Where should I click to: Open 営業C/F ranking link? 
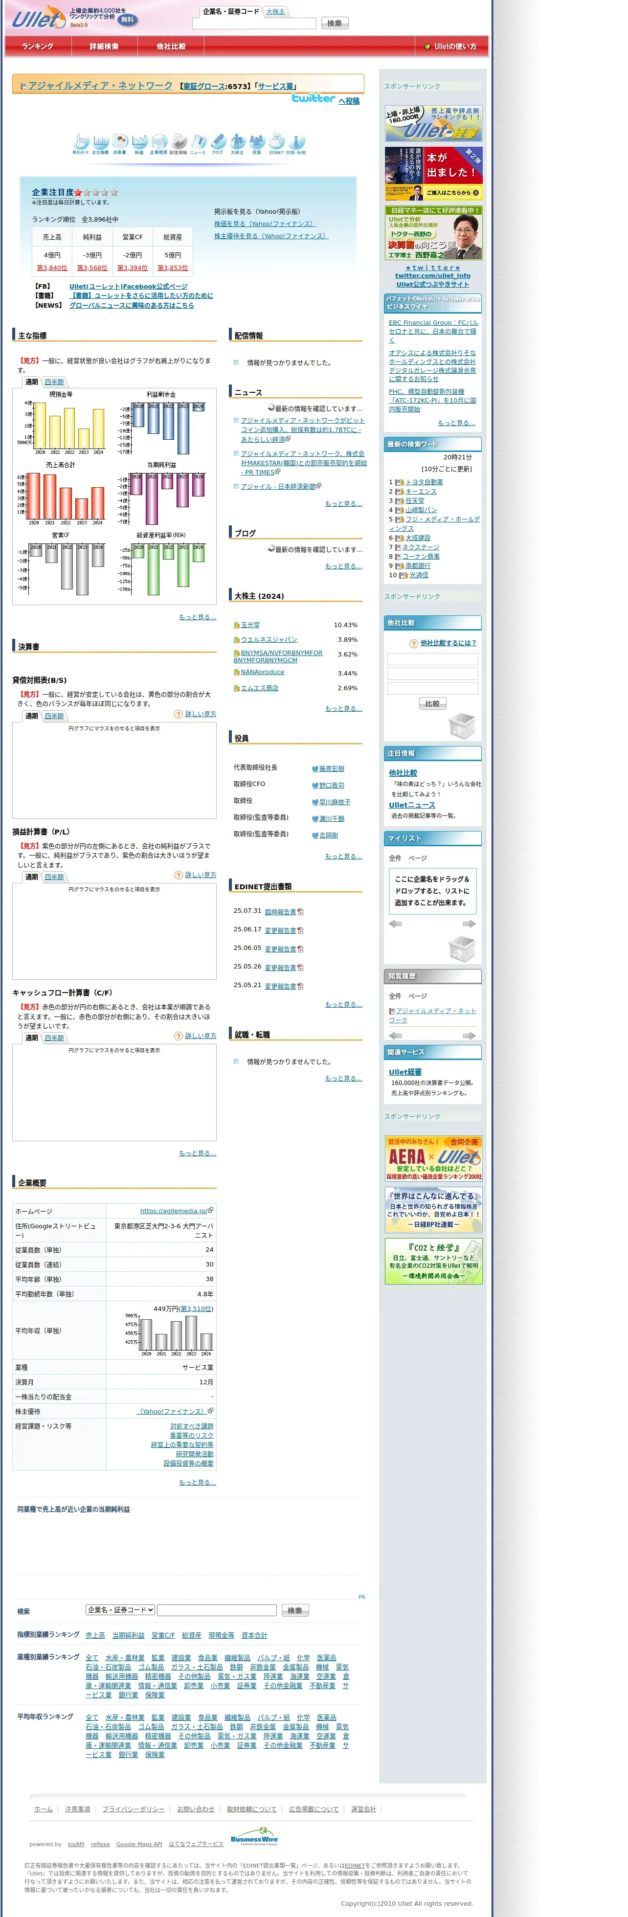[x=163, y=1635]
